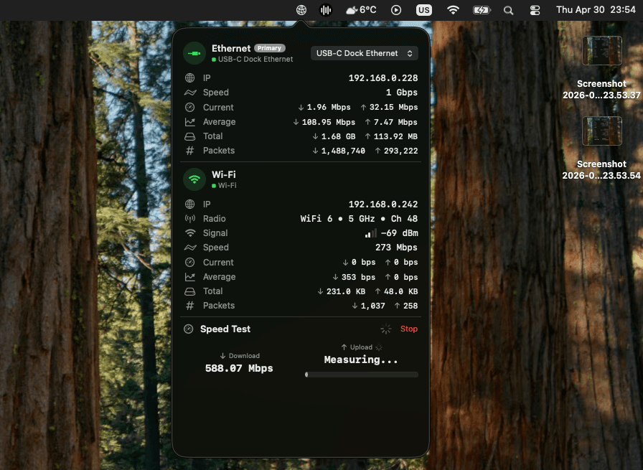Click the Wi-Fi Average chart icon
The image size is (643, 470).
(190, 277)
